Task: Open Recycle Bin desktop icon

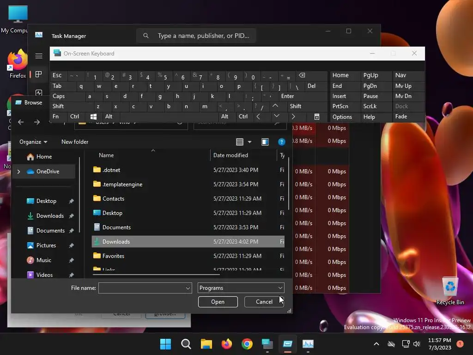Action: (x=450, y=291)
